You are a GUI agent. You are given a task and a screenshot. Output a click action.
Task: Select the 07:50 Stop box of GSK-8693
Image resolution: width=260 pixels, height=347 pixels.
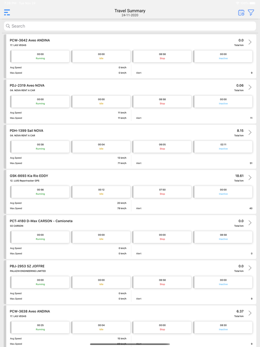[x=162, y=192]
